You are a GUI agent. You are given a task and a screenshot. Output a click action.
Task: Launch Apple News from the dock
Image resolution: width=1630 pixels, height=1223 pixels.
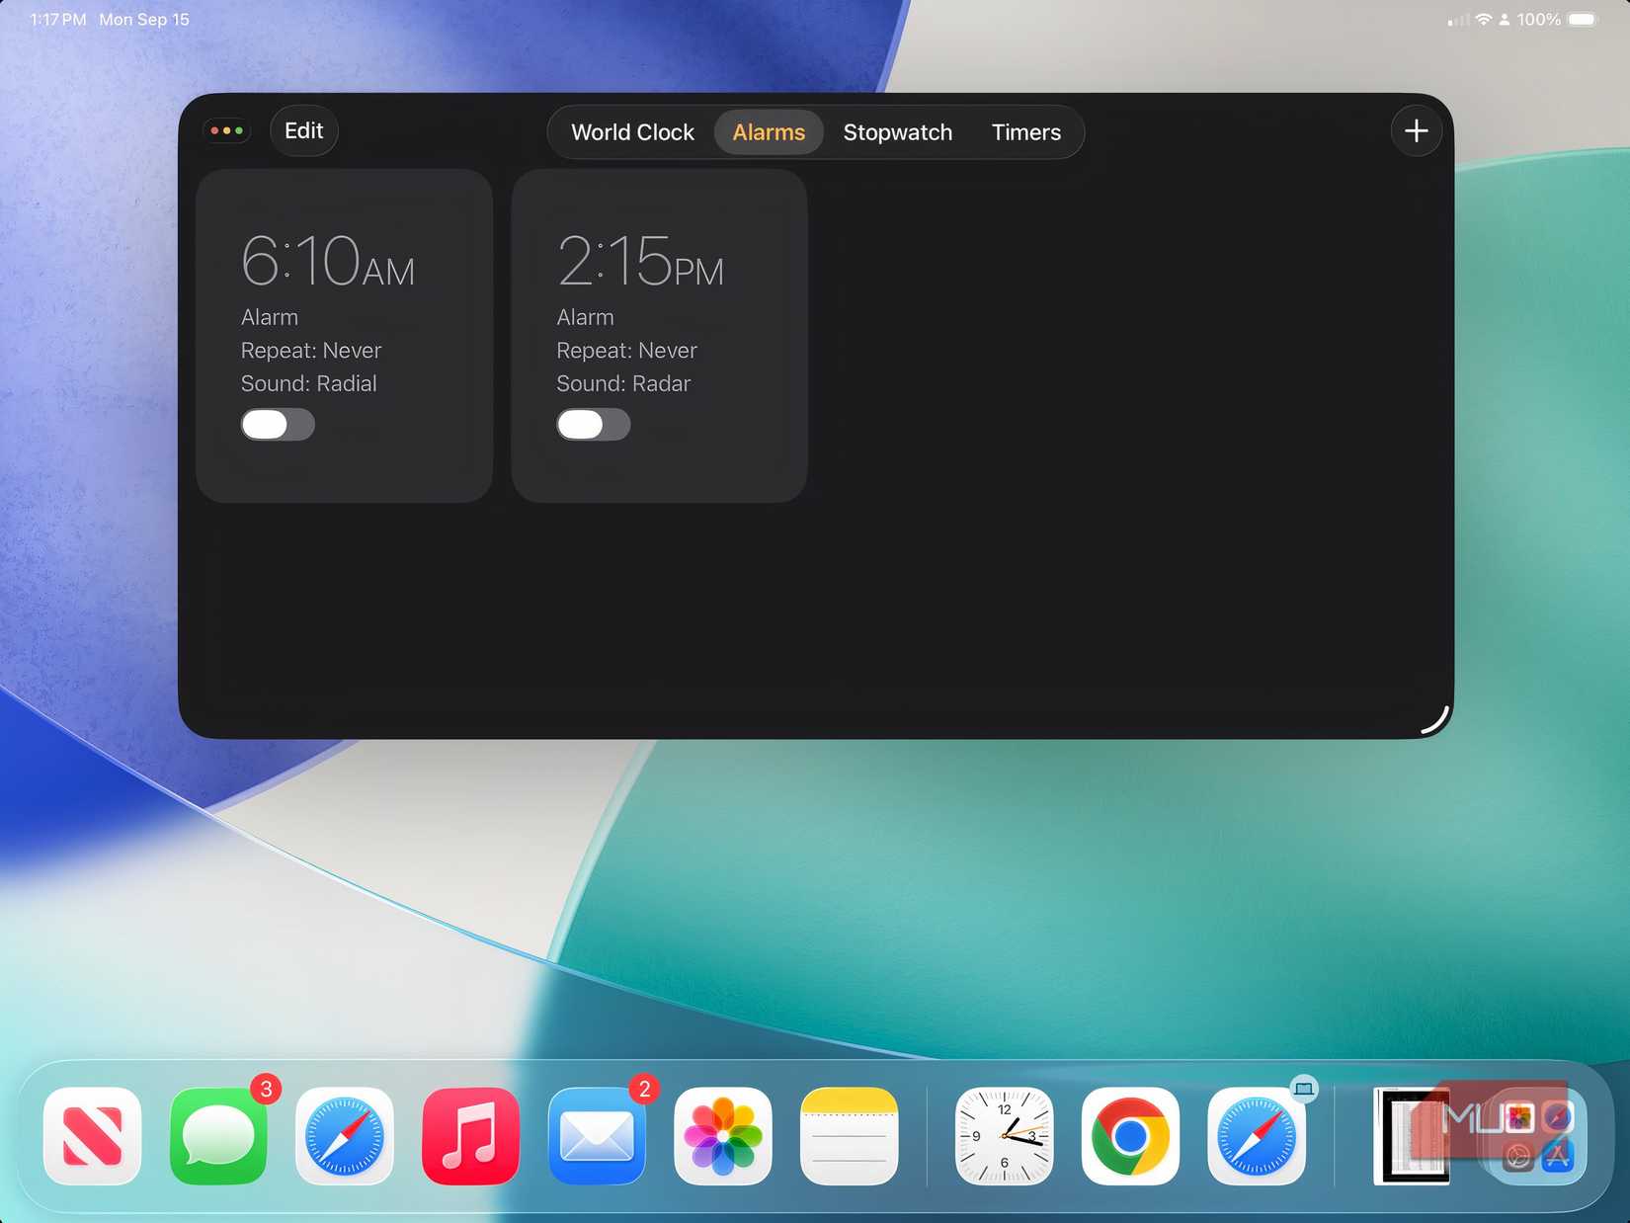click(x=92, y=1137)
